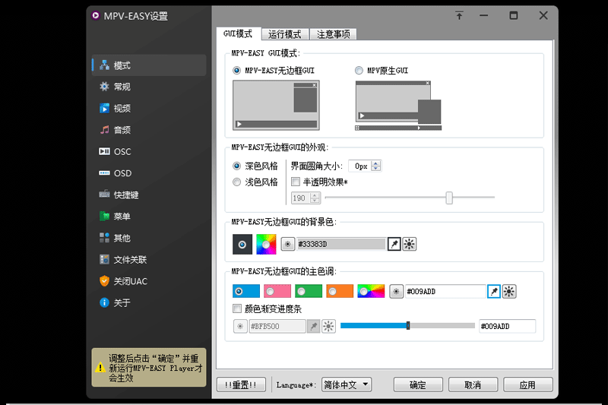Click the gradient custom color radio beside #BFB500
Screen dimensions: 608x405
coord(240,326)
